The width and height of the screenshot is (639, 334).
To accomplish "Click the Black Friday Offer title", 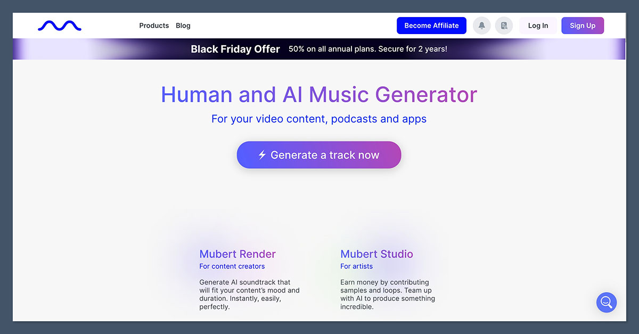I will 235,49.
